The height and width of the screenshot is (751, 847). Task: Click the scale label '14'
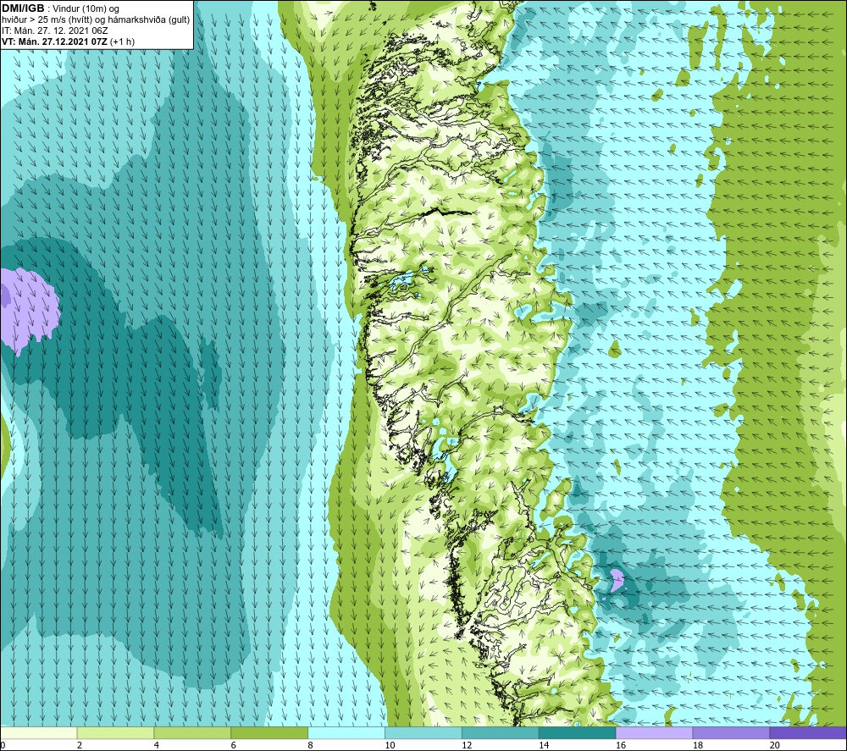tap(544, 745)
